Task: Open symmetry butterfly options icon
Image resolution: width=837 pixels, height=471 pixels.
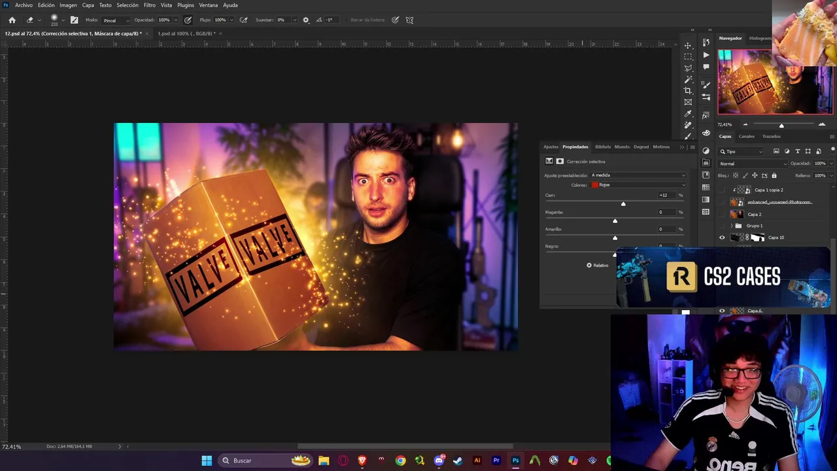Action: click(409, 20)
